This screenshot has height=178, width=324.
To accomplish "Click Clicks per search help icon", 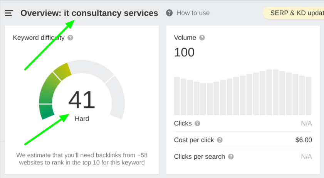I will (231, 157).
